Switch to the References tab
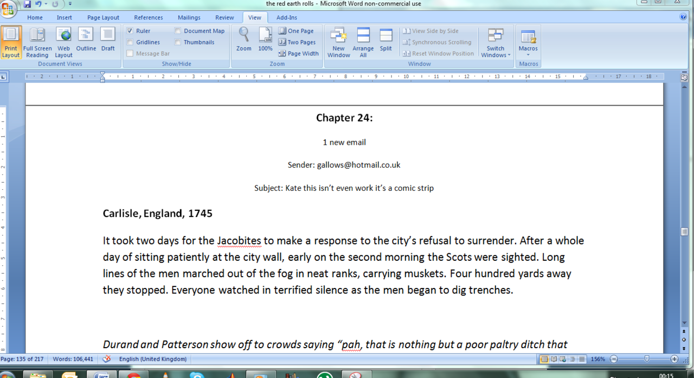This screenshot has height=378, width=694. coord(148,17)
